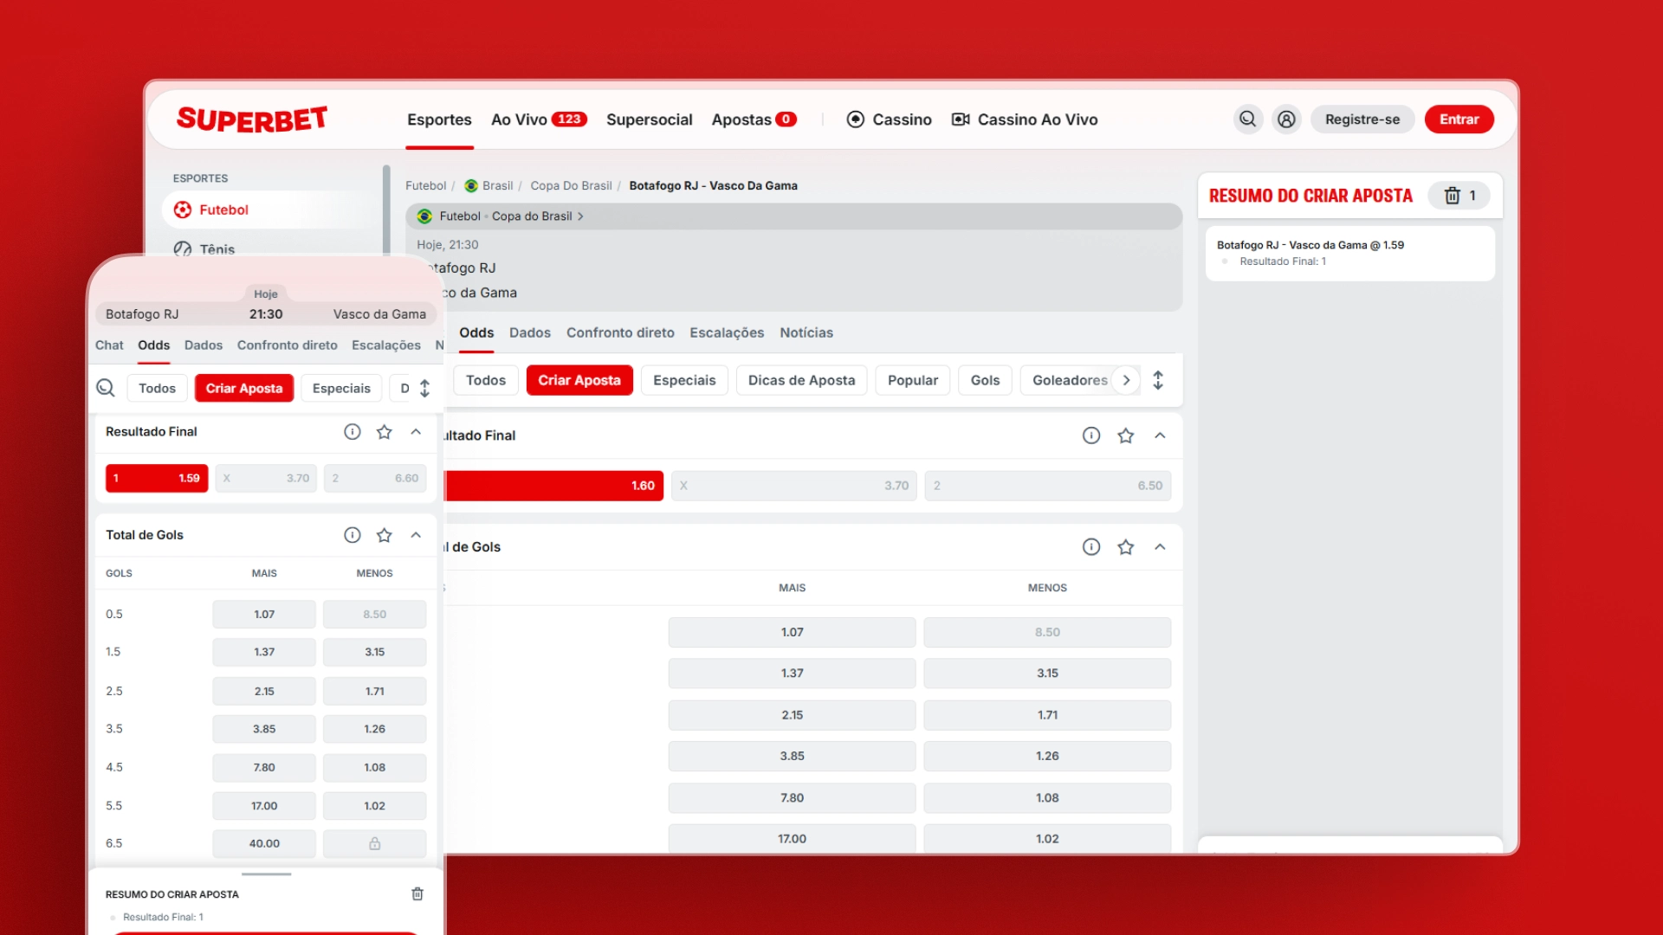Star the mobile Total de Gols market
1663x935 pixels.
pyautogui.click(x=385, y=535)
